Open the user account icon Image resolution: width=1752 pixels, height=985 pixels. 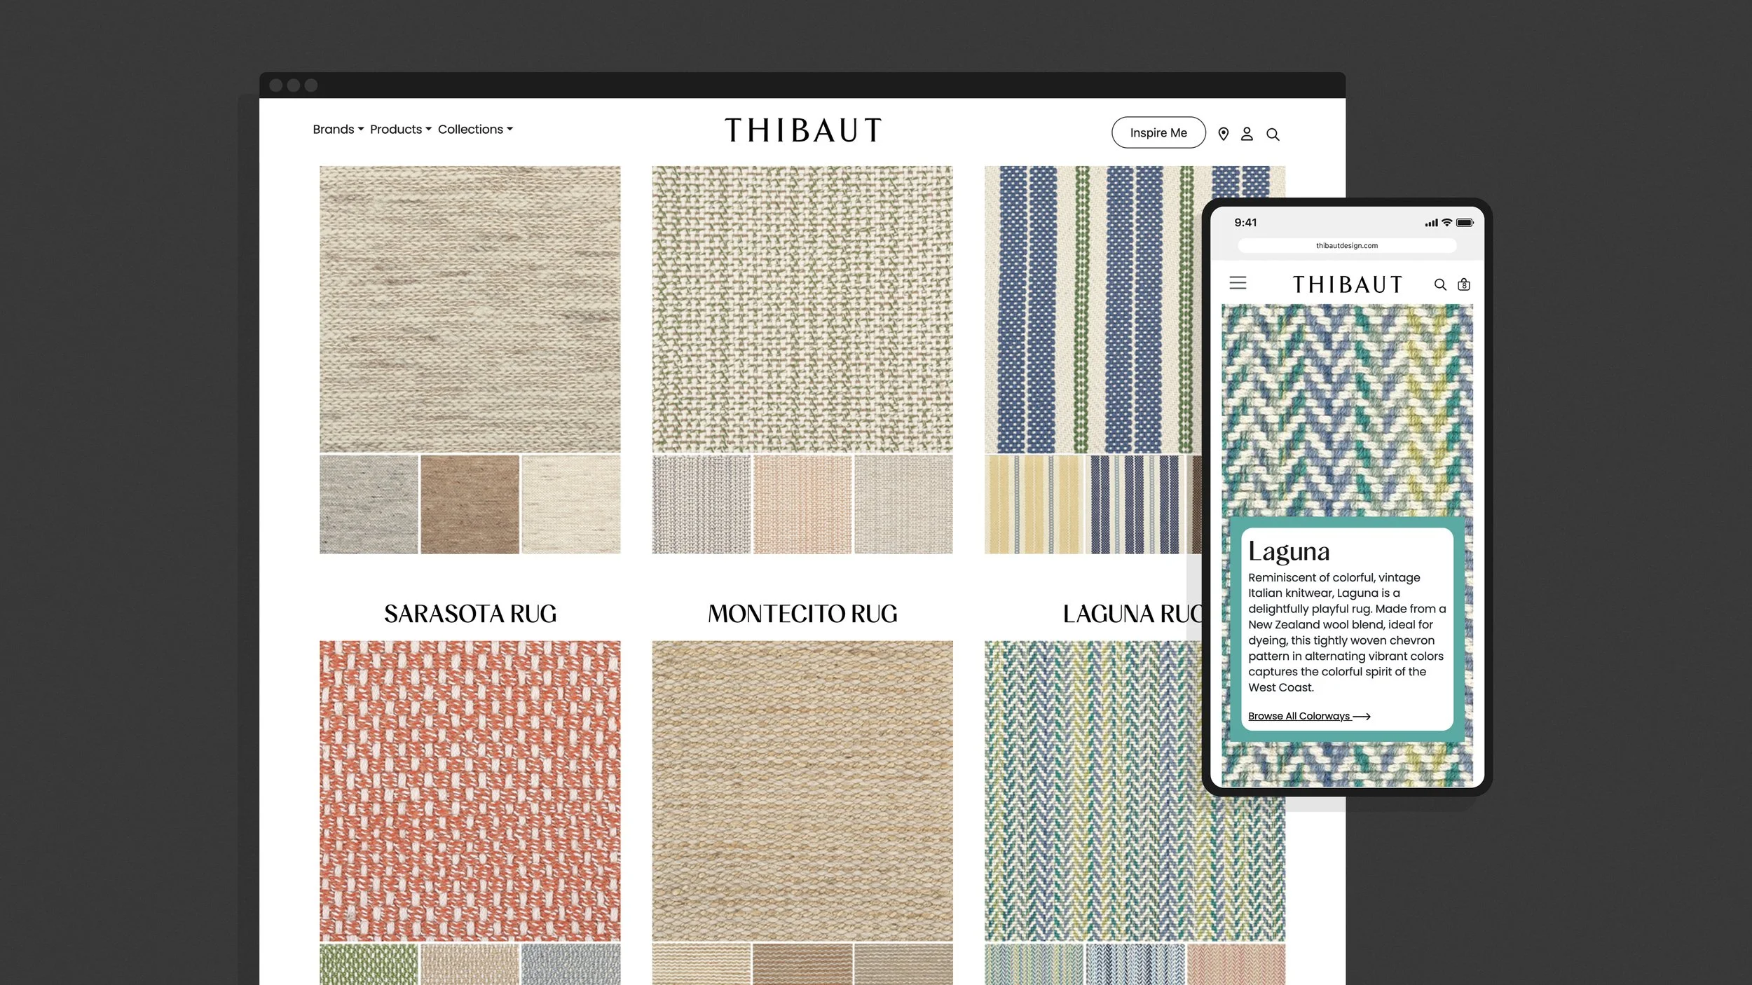click(1247, 134)
